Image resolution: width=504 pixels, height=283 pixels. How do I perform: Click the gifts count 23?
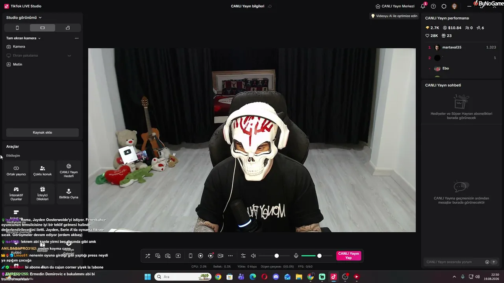[x=447, y=36]
